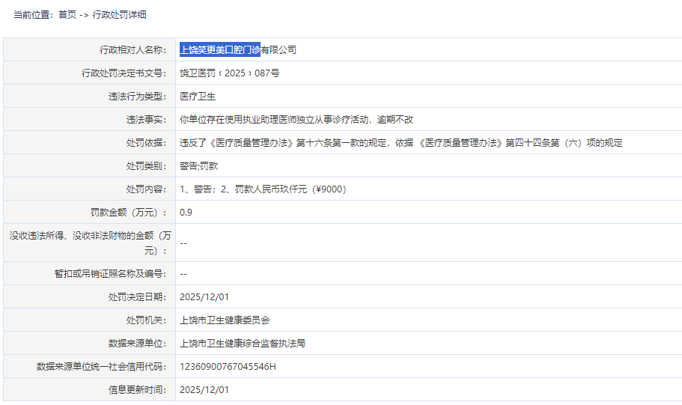Click the 违法事实 label
682x405 pixels.
click(x=147, y=120)
